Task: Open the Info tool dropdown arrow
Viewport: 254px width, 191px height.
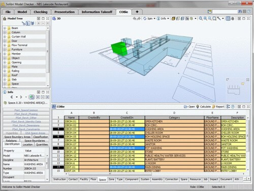Action: (x=168, y=18)
